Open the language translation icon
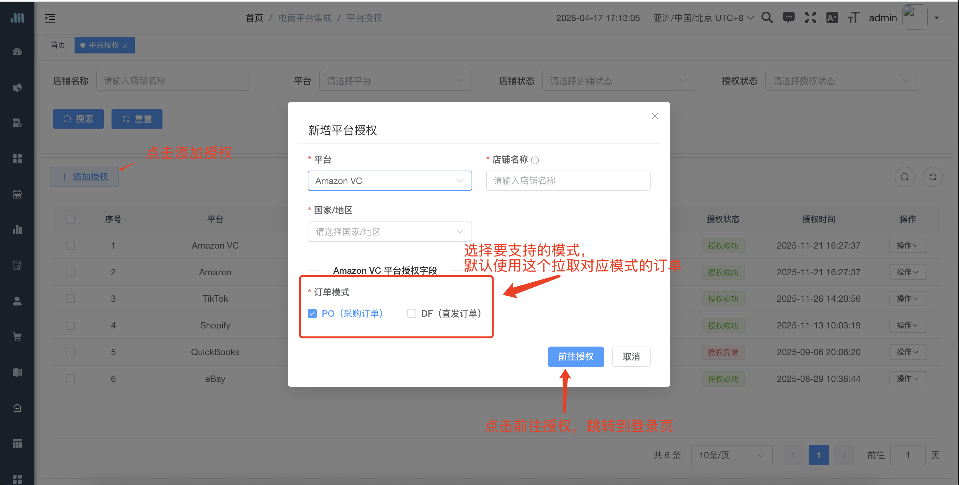 point(832,18)
